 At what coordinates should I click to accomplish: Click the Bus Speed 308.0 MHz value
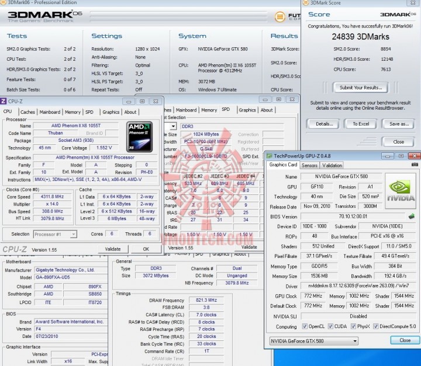pos(53,211)
